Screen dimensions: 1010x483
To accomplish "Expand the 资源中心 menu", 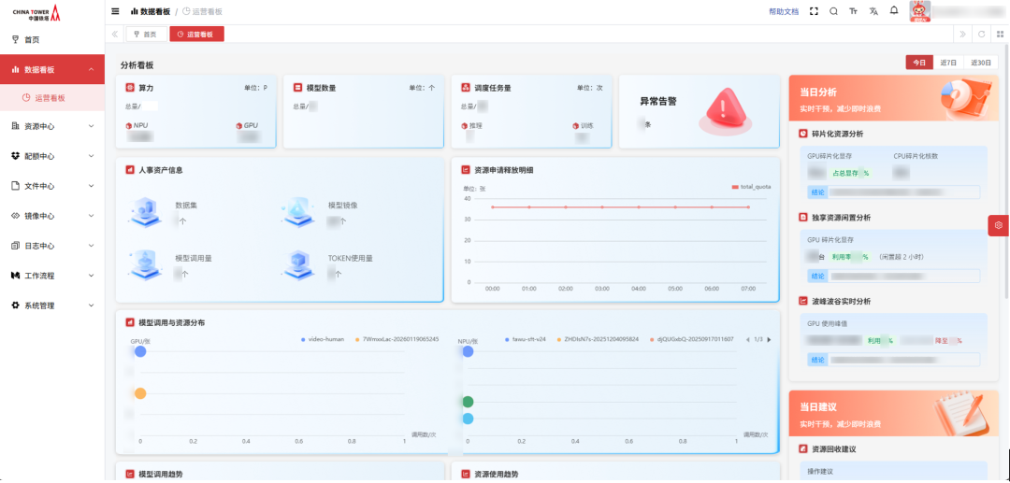I will (x=52, y=127).
